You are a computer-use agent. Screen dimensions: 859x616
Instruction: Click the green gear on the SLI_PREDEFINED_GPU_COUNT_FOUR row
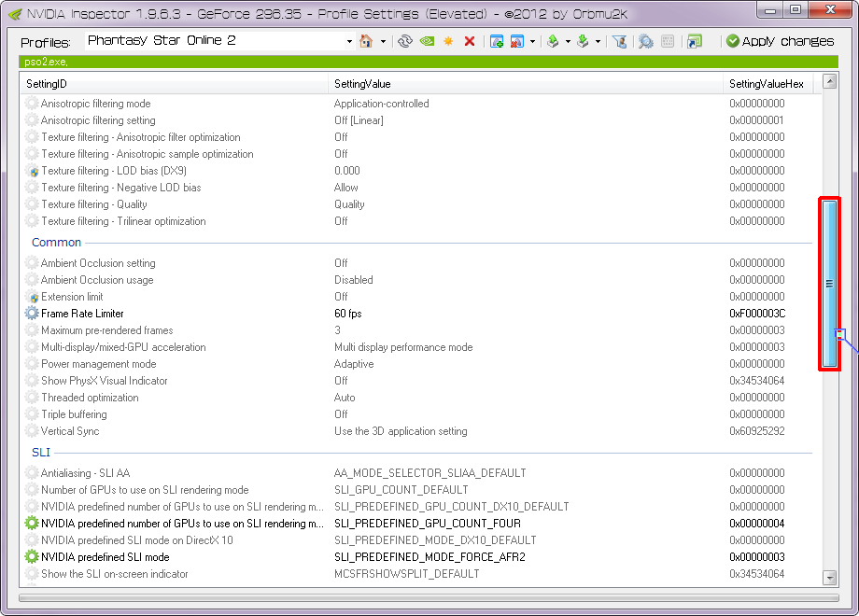pos(32,524)
